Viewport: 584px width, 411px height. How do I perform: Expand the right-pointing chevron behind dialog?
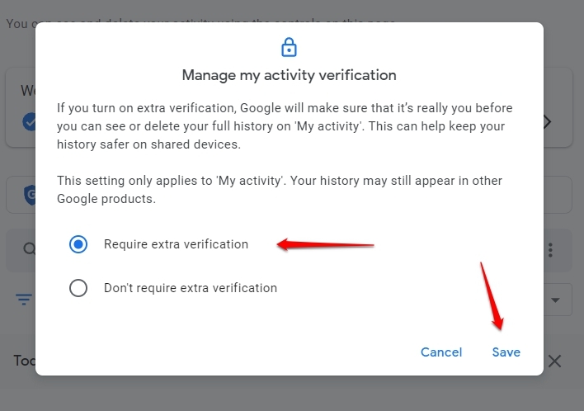point(548,122)
